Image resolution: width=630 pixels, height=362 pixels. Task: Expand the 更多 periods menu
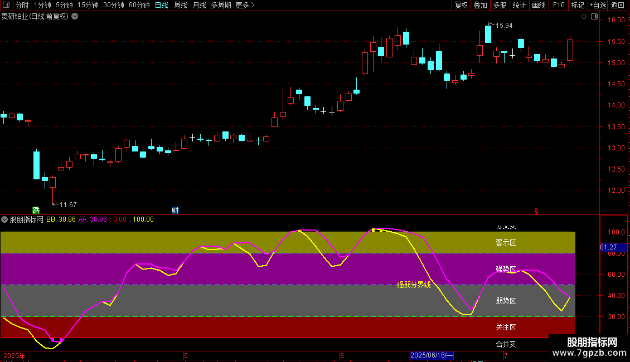(245, 5)
